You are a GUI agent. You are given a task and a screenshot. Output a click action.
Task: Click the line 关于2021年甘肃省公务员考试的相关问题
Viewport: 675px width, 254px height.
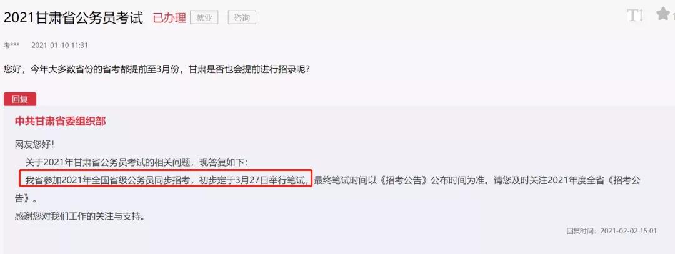click(136, 162)
